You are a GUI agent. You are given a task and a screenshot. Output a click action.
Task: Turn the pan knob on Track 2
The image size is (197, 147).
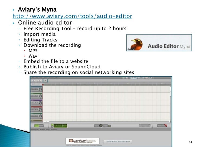[x=40, y=96]
